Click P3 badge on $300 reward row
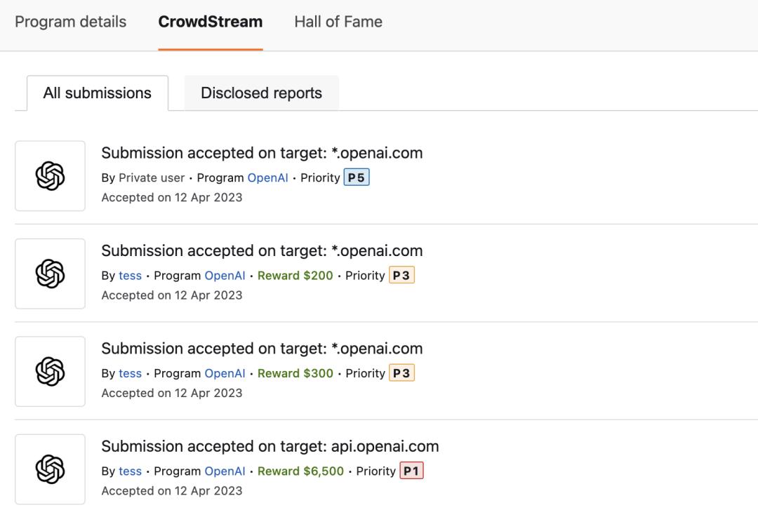This screenshot has width=758, height=517. click(401, 373)
